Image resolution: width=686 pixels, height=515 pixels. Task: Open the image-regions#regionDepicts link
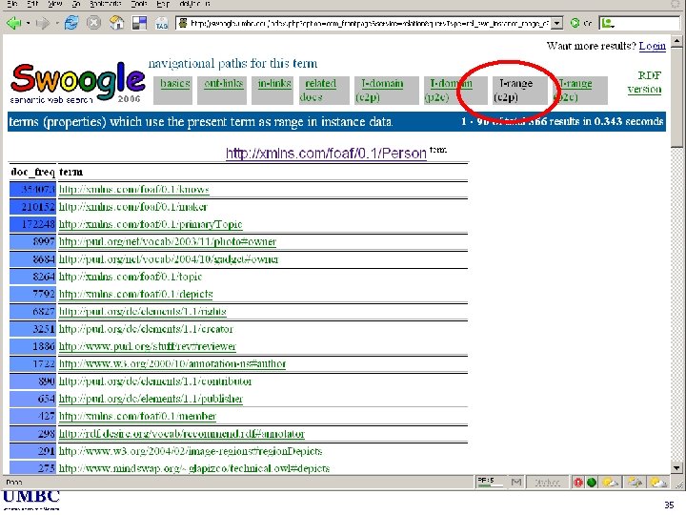(191, 451)
